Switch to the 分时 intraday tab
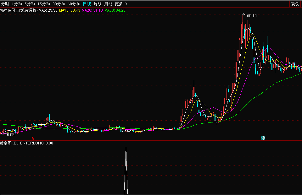Screen dimensions: 302x195 [x=5, y=4]
